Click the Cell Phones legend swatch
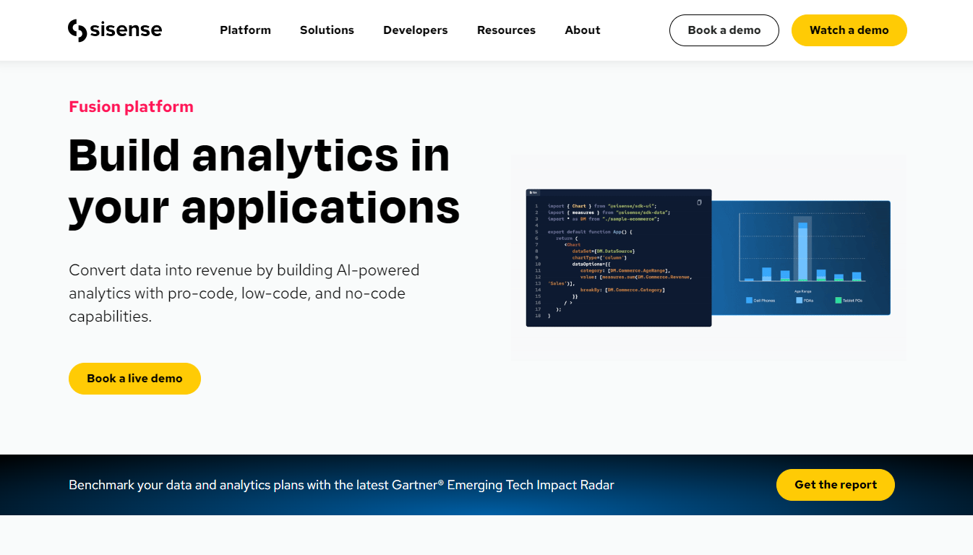 click(749, 300)
